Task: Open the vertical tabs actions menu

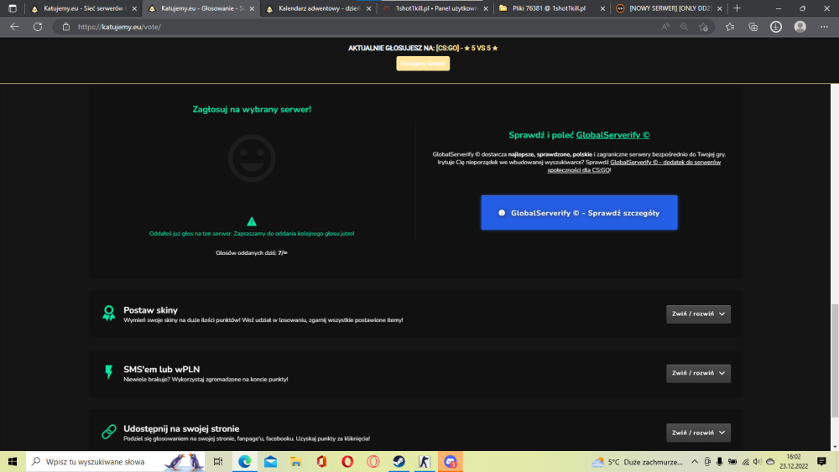Action: (x=13, y=8)
